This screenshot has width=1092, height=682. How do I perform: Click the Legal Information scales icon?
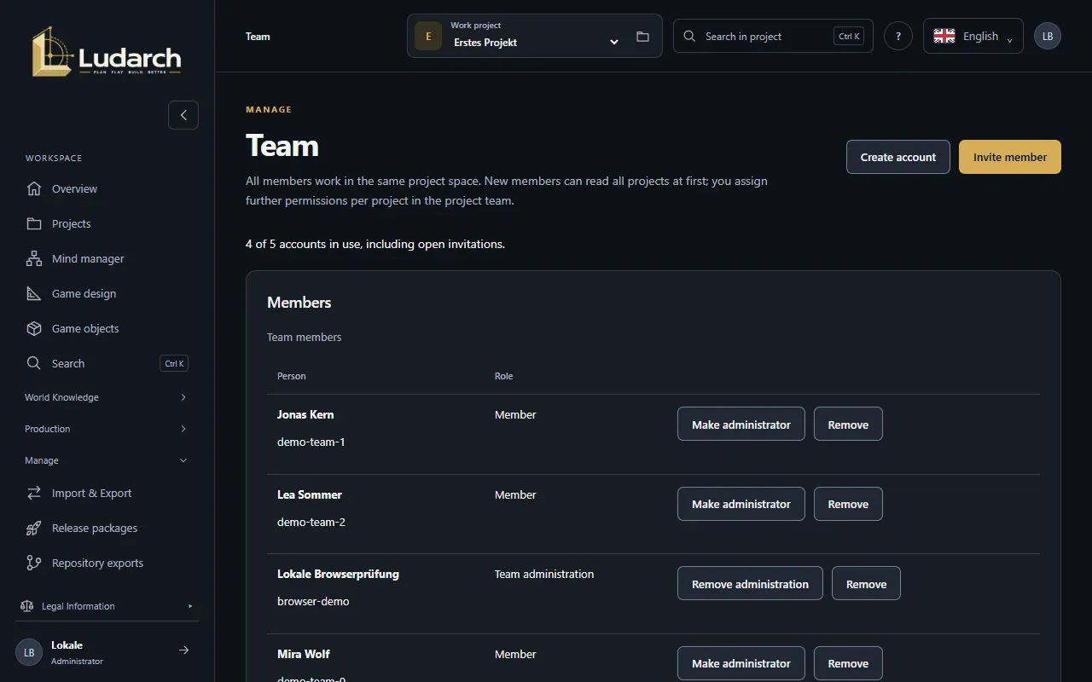point(26,606)
